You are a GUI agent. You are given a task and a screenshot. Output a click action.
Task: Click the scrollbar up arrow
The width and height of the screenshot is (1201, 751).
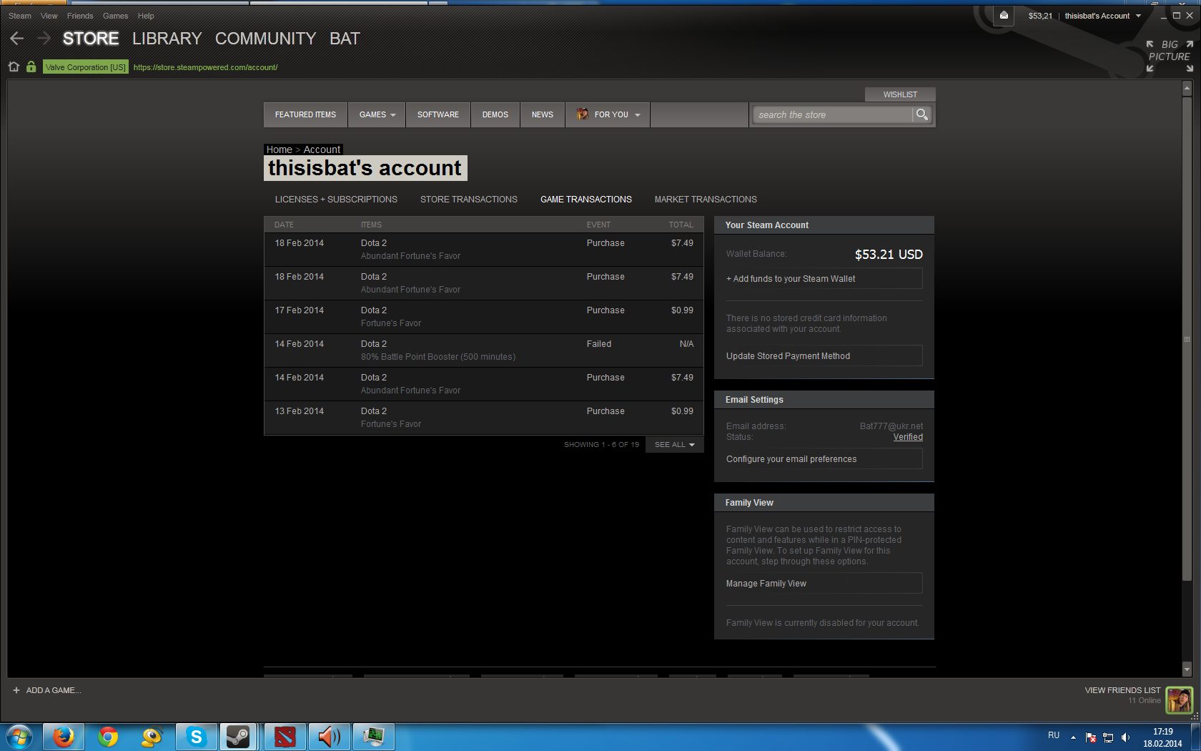[1187, 89]
